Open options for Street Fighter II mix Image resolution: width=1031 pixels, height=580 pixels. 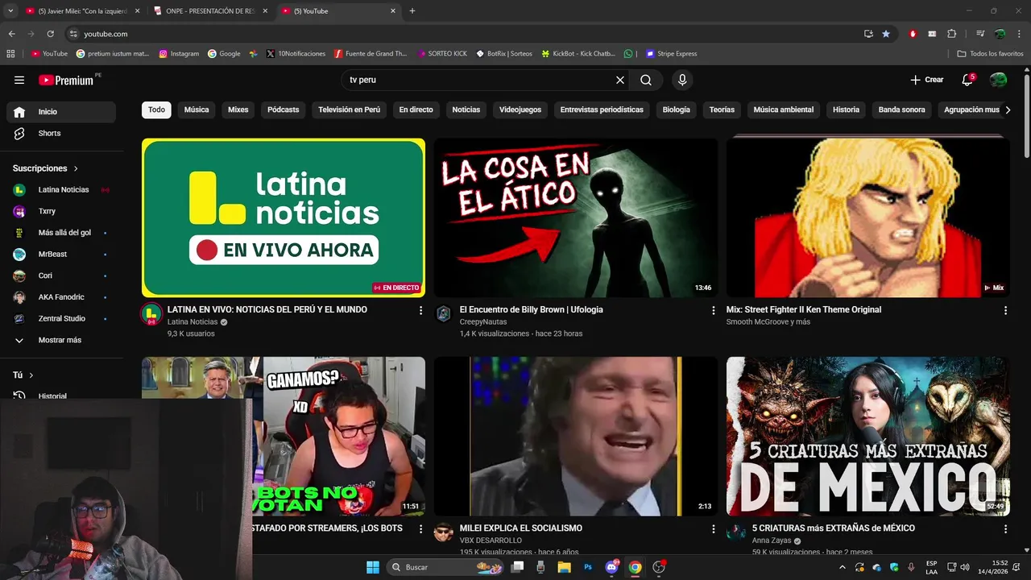pyautogui.click(x=1005, y=310)
